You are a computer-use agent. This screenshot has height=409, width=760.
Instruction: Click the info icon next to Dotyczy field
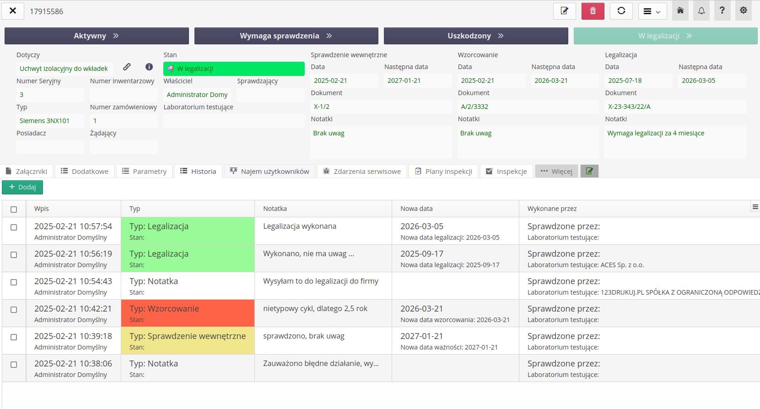[149, 67]
